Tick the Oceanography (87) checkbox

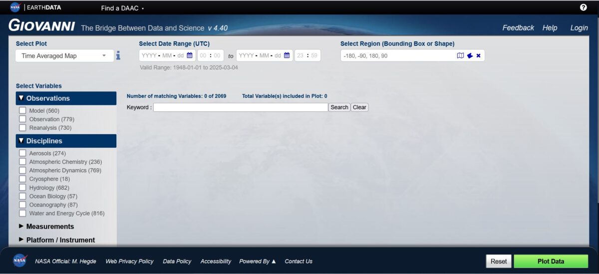coord(22,205)
